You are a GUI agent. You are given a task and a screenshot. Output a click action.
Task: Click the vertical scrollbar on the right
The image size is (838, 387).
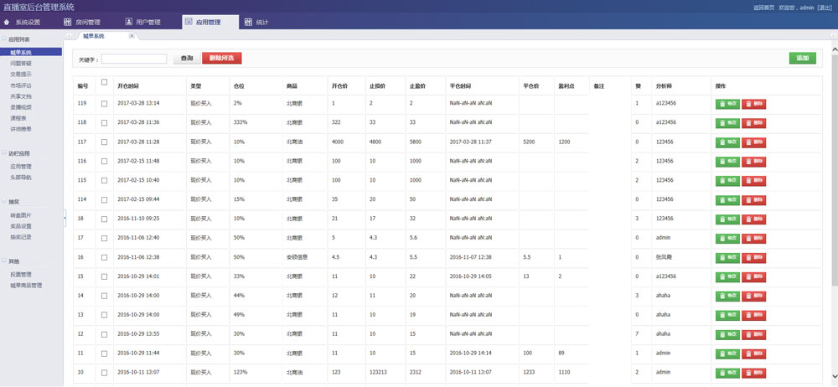click(834, 168)
